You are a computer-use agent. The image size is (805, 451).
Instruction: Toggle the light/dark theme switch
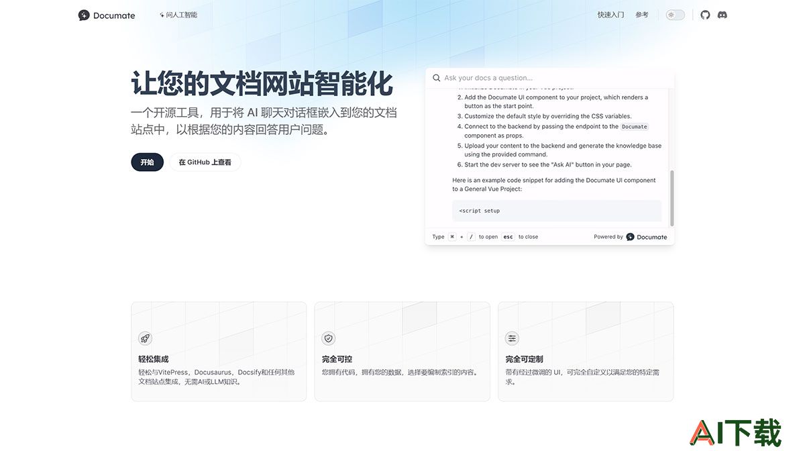676,15
